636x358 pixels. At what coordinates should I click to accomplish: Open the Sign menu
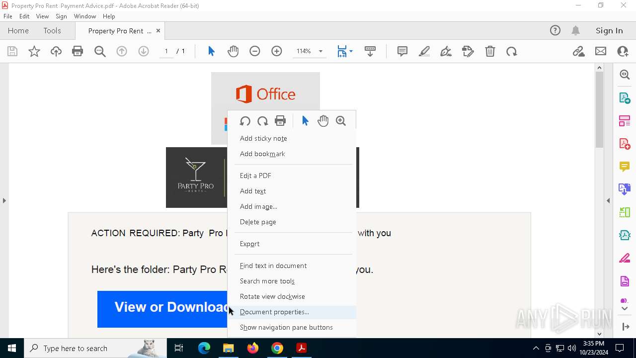tap(61, 16)
